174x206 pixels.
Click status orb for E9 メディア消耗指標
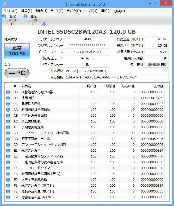[x=8, y=180]
